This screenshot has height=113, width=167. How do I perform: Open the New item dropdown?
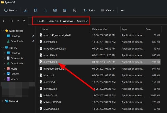tap(11, 10)
